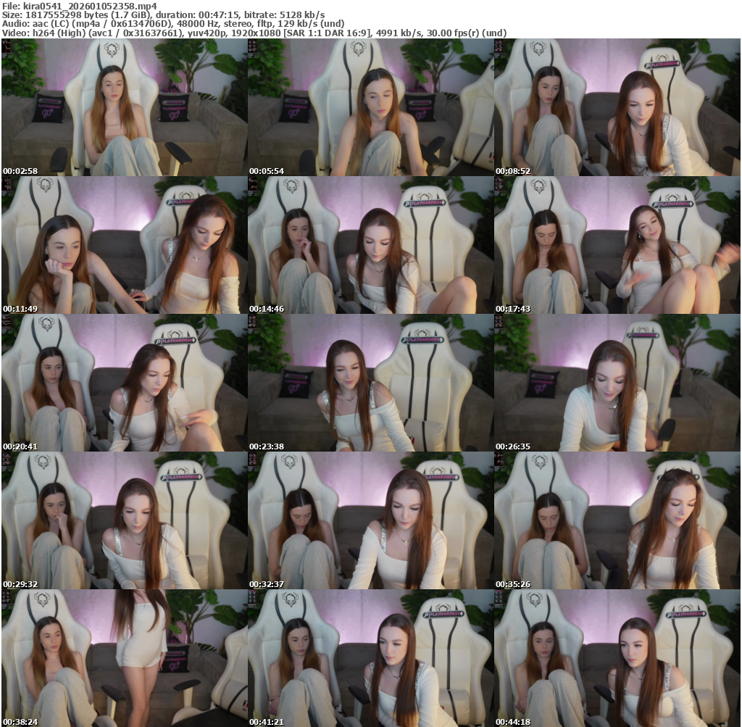Image resolution: width=742 pixels, height=727 pixels.
Task: Open the thumbnail stamped 00:35:26
Action: tap(617, 520)
